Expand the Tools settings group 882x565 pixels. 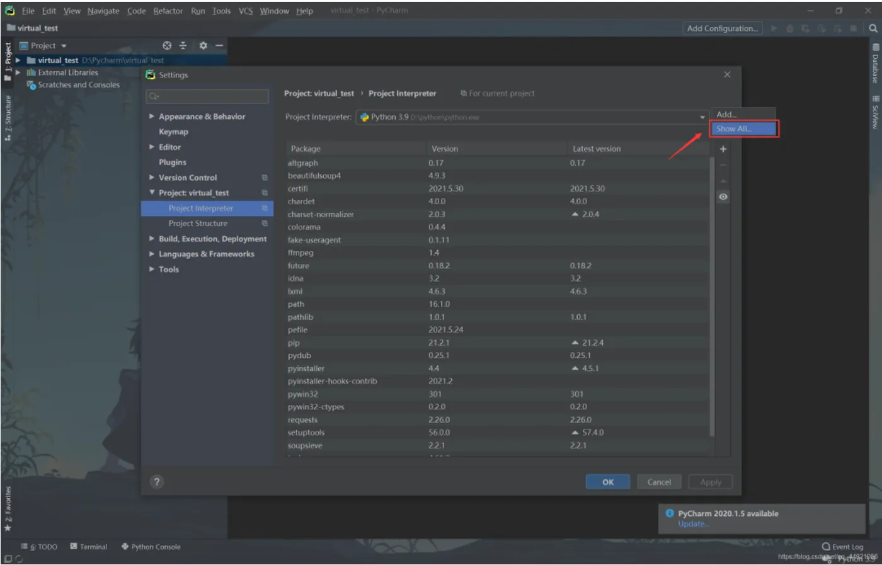152,269
